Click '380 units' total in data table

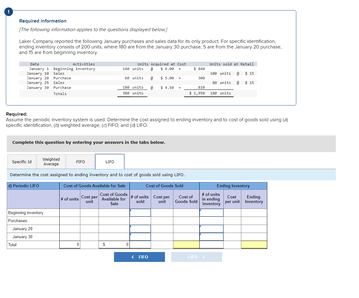point(133,93)
